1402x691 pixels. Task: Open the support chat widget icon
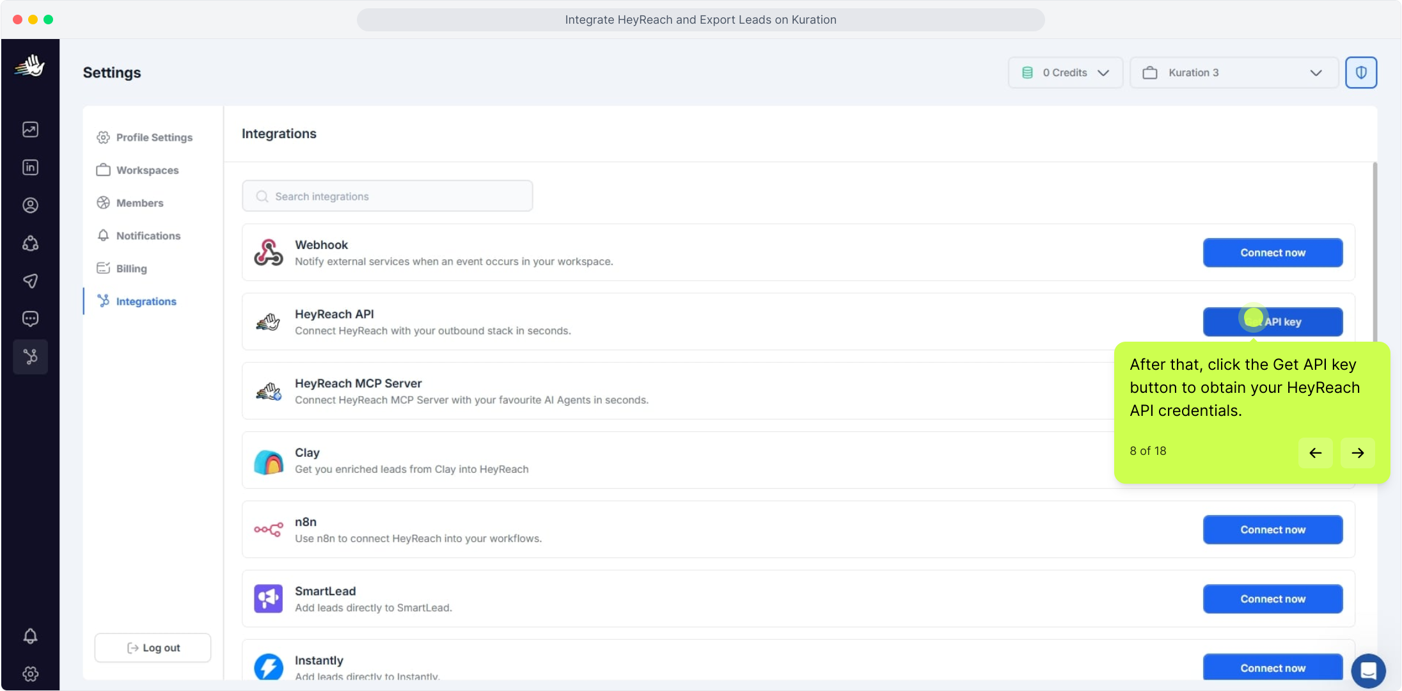click(x=1368, y=671)
